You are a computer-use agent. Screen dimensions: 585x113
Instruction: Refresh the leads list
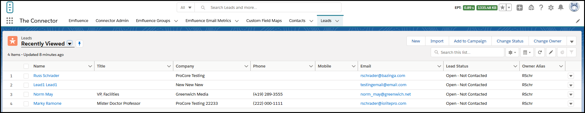[x=540, y=53]
